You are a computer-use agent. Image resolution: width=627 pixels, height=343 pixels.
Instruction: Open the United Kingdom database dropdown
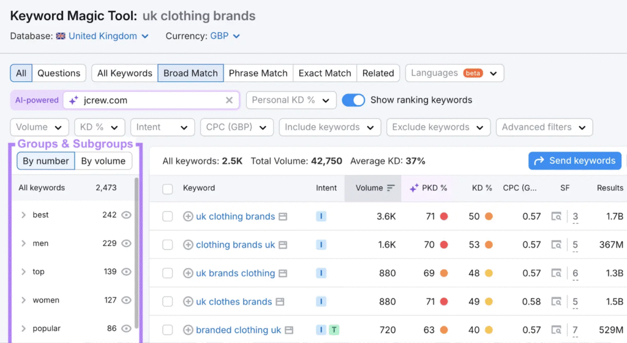coord(108,36)
